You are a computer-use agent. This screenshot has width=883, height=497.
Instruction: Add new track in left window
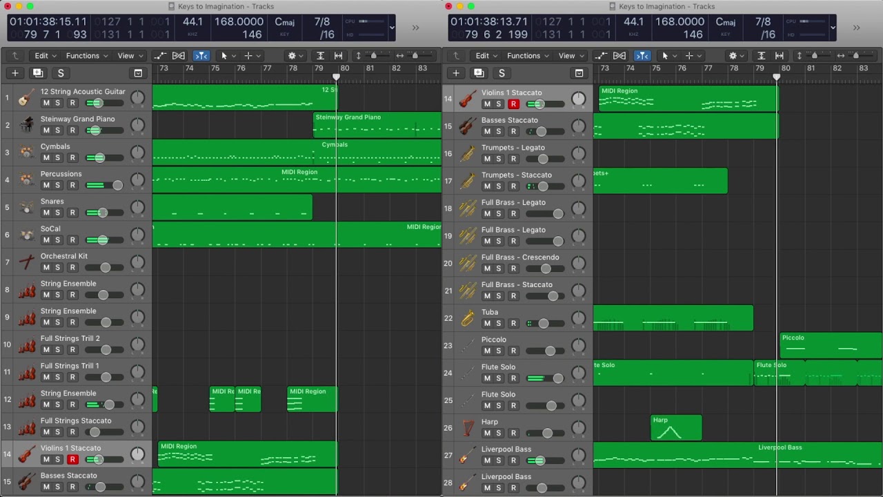coord(14,73)
